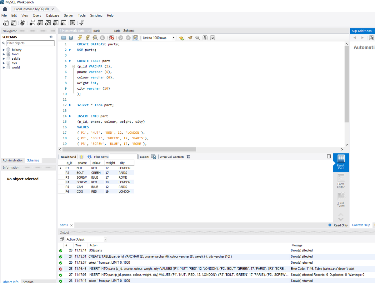Open the Database menu

pos(52,15)
